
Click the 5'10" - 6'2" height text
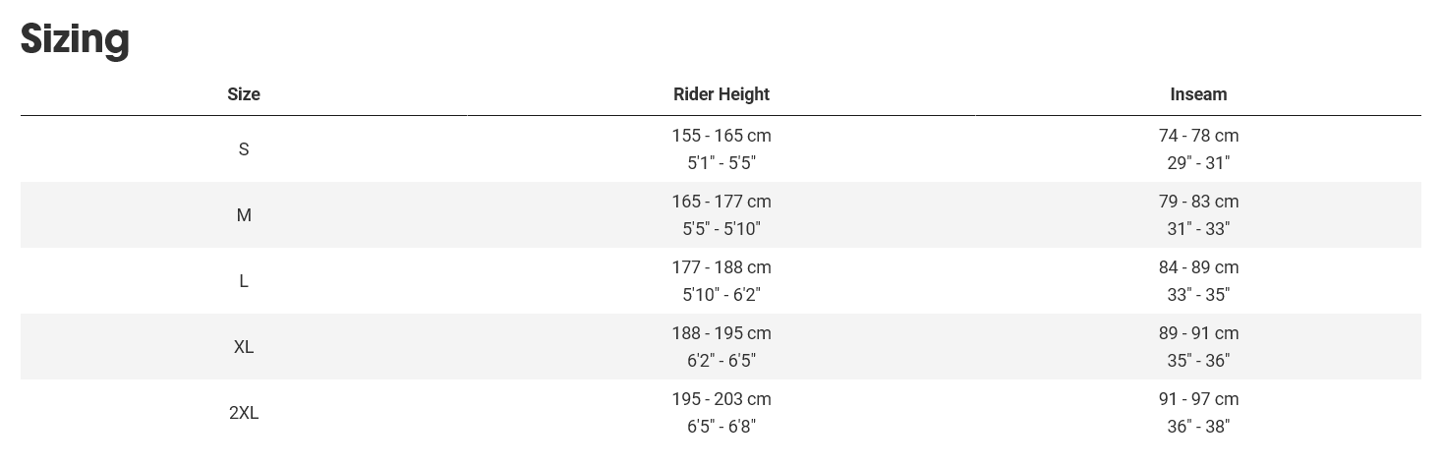[721, 295]
